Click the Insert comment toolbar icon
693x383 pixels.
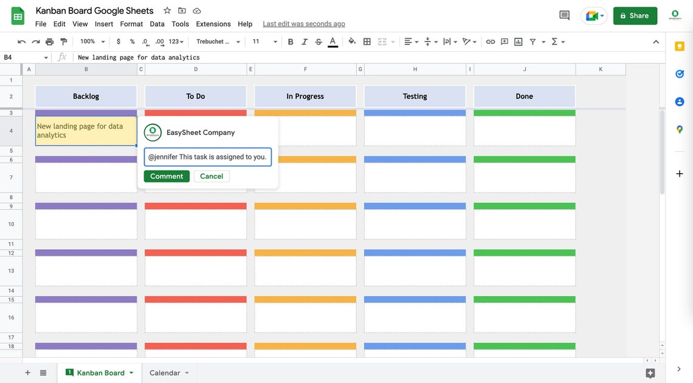tap(505, 41)
